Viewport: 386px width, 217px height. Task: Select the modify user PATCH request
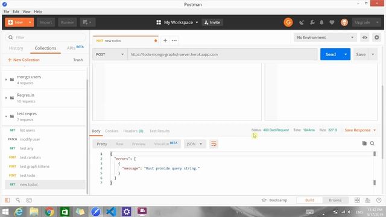45,139
